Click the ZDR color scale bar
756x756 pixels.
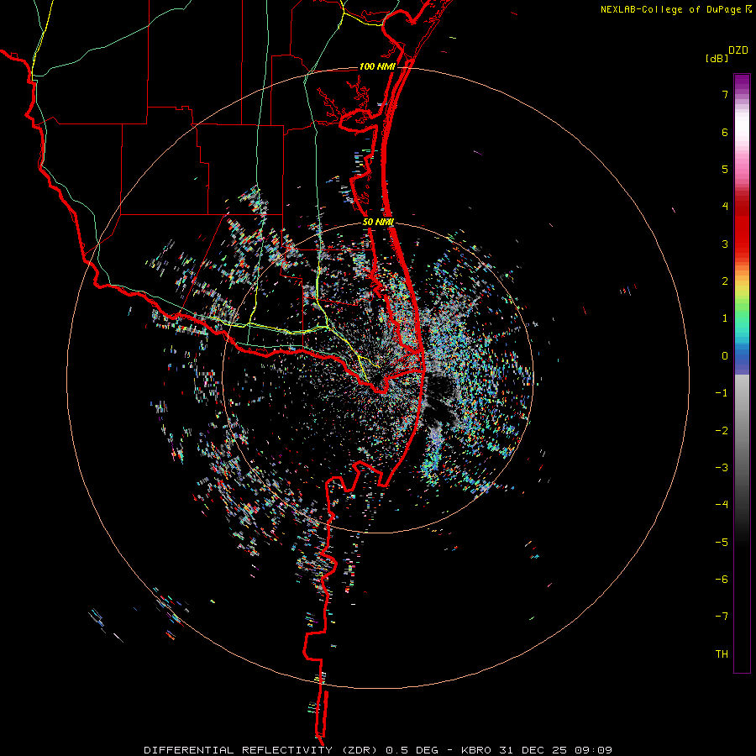(742, 373)
